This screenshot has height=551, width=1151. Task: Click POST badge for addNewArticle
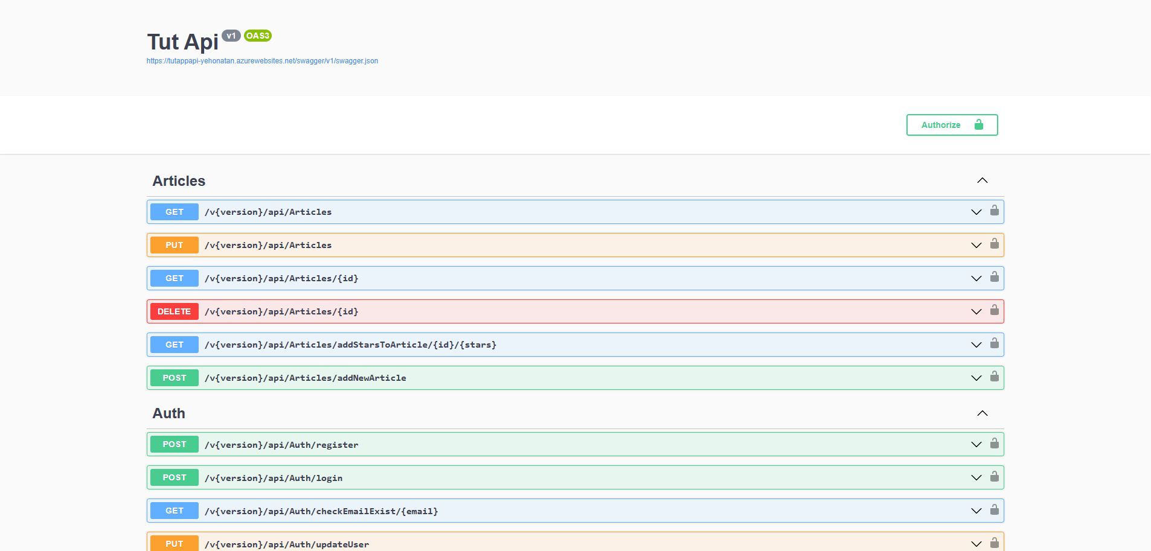click(175, 378)
